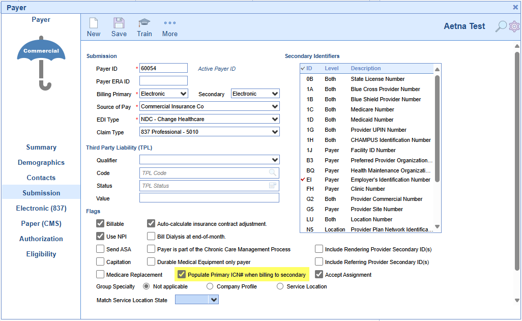Open the Train graduation cap icon
The height and width of the screenshot is (321, 522).
pos(144,23)
